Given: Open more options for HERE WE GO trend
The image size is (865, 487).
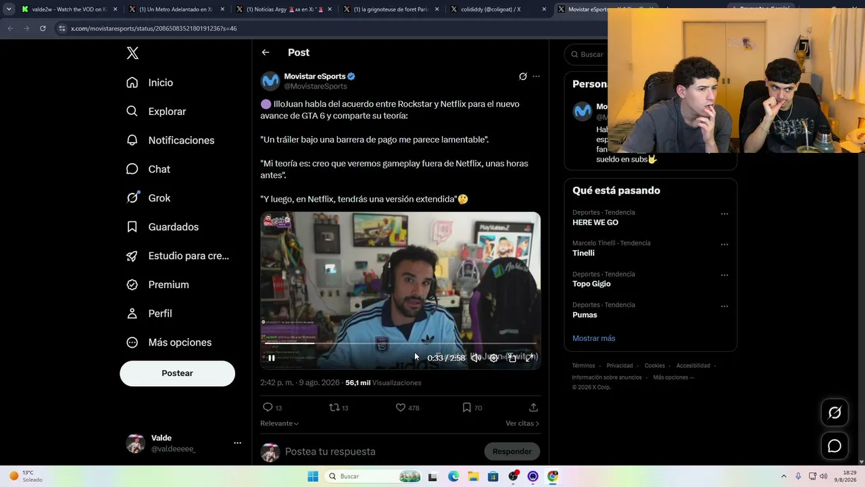Looking at the screenshot, I should pos(724,214).
